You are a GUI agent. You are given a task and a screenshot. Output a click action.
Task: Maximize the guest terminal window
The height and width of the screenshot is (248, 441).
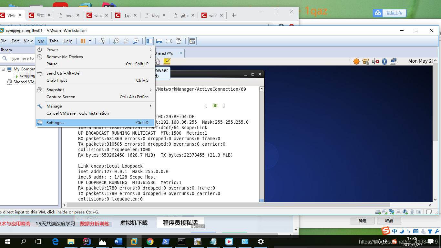tap(253, 74)
